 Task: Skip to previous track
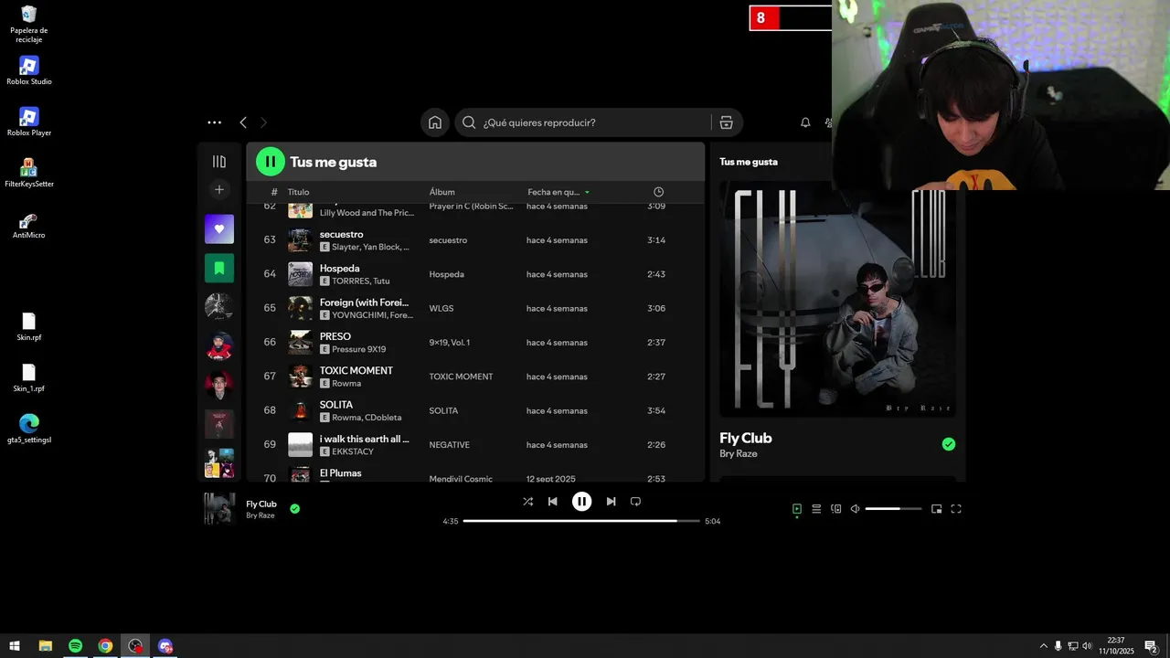[x=552, y=502]
